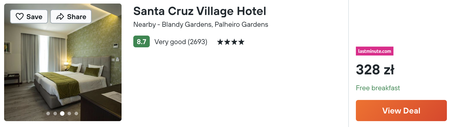Click the four-star rating icons
Screen dimensions: 451x127
pos(231,42)
